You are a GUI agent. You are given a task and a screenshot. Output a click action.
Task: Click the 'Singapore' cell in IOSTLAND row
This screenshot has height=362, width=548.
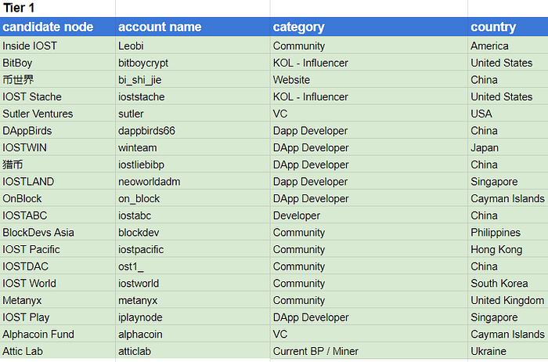(x=508, y=182)
